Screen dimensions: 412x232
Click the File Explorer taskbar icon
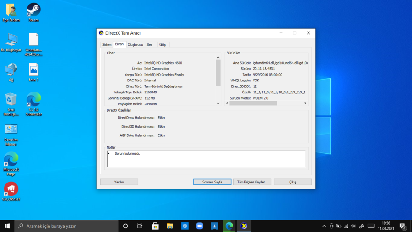click(x=170, y=226)
